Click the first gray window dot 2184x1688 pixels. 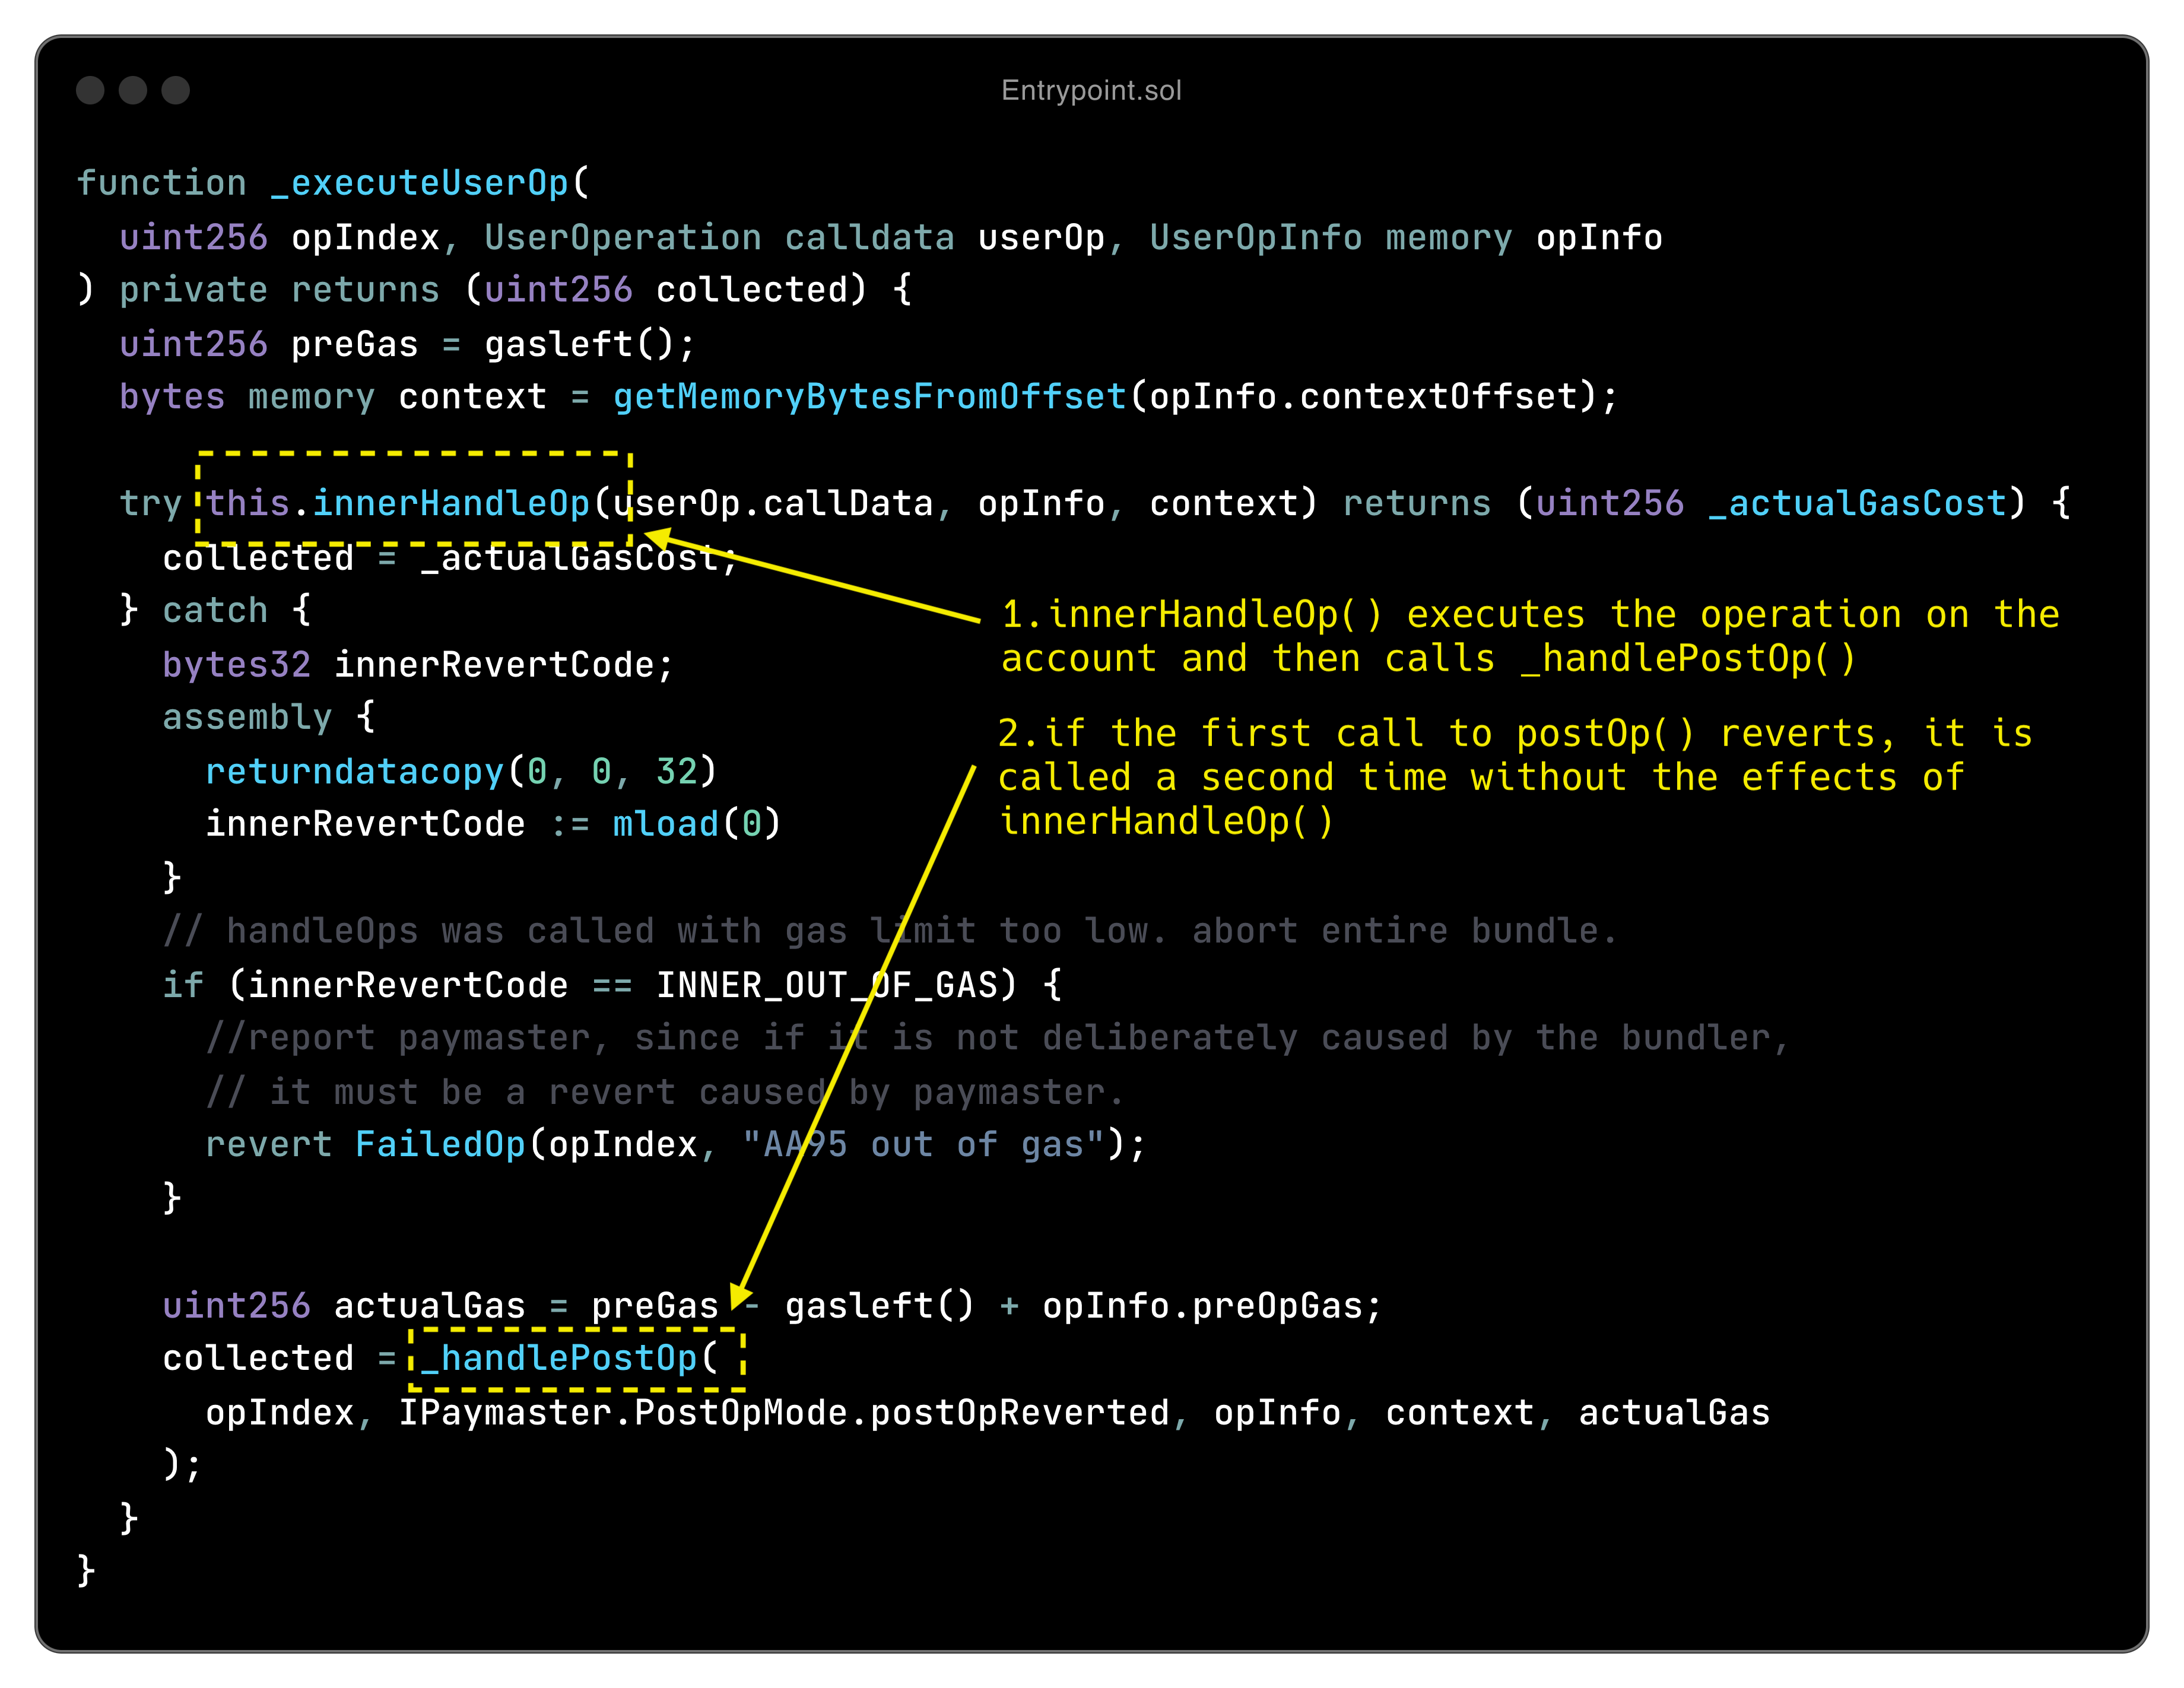pyautogui.click(x=90, y=90)
